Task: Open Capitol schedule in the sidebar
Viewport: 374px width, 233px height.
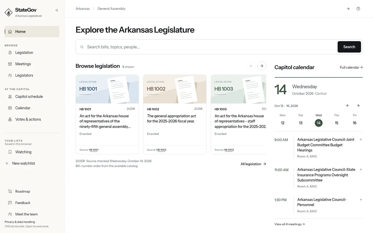Action: click(x=32, y=97)
